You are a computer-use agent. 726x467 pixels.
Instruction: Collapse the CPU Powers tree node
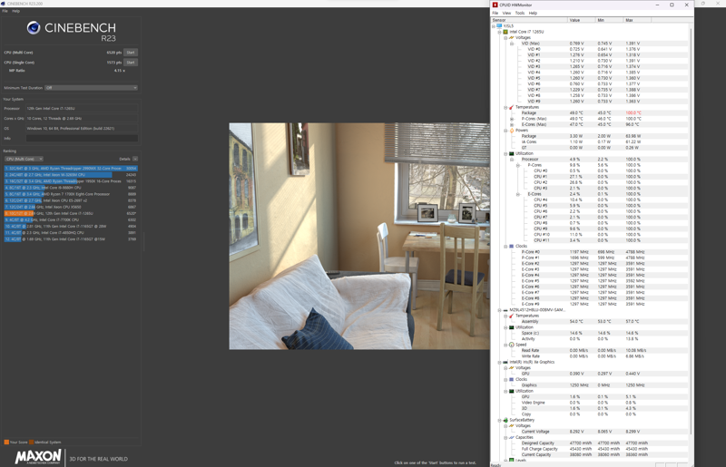click(x=505, y=130)
